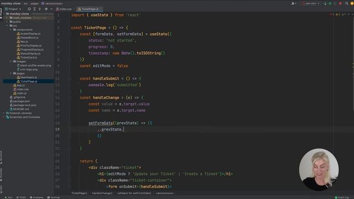Open Search Everywhere magnifier icon
The height and width of the screenshot is (199, 354).
point(347,3)
